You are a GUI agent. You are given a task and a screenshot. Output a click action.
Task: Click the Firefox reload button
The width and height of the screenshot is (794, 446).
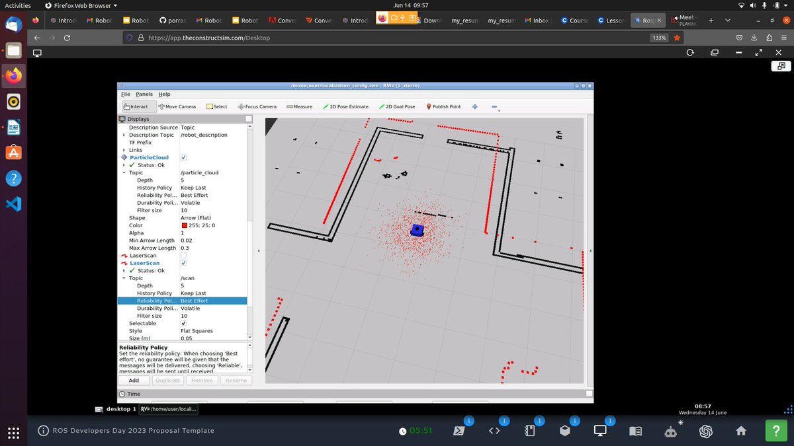(67, 38)
